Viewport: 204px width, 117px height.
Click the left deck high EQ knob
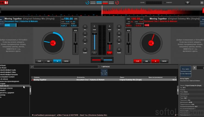coord(85,27)
